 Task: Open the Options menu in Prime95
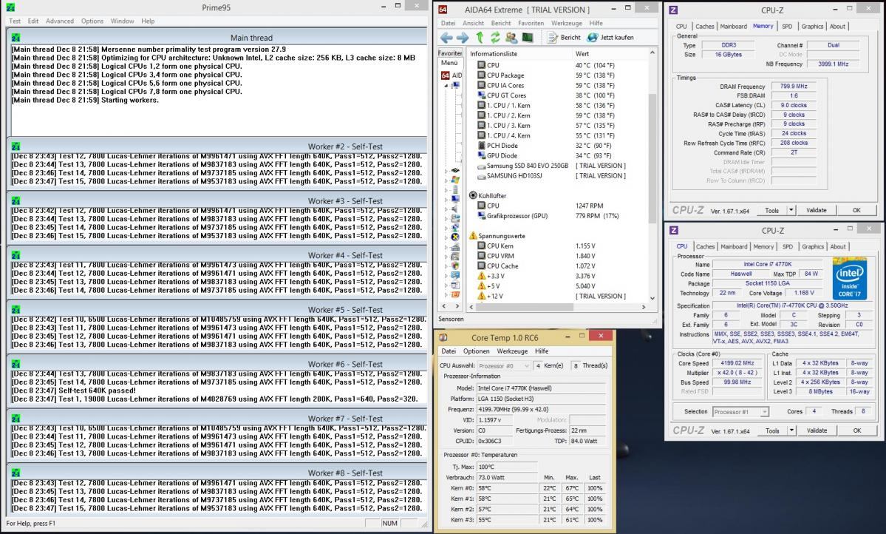coord(92,21)
